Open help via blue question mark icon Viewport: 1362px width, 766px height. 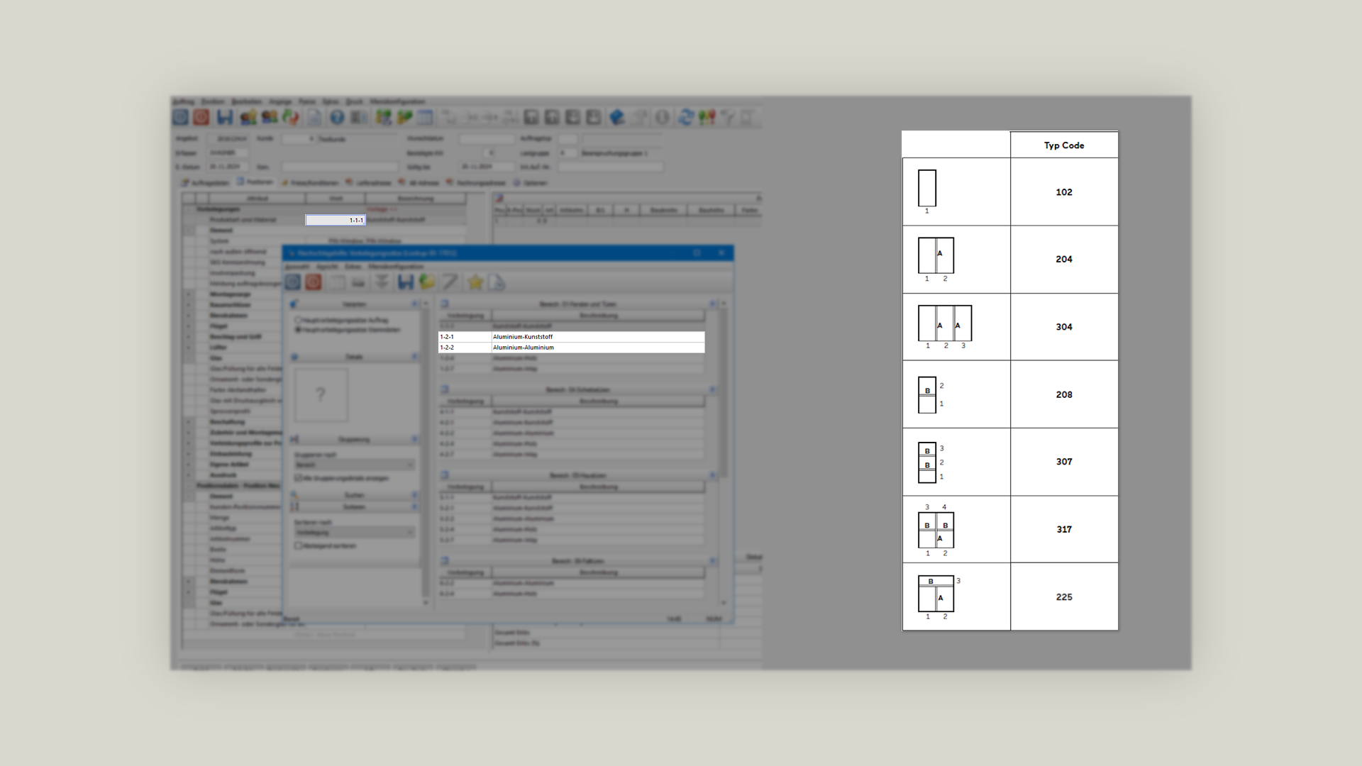[x=337, y=117]
